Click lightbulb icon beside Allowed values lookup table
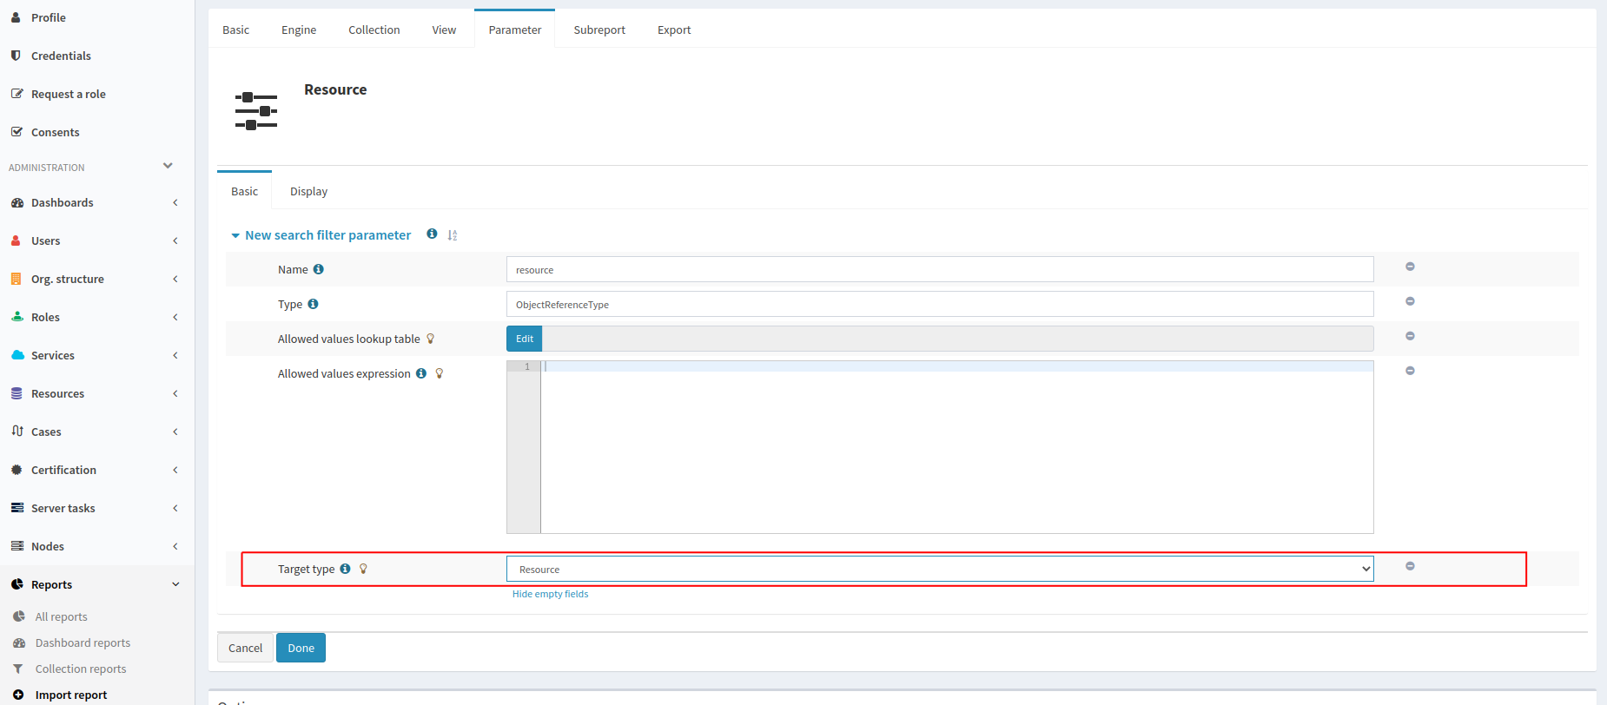 click(430, 339)
